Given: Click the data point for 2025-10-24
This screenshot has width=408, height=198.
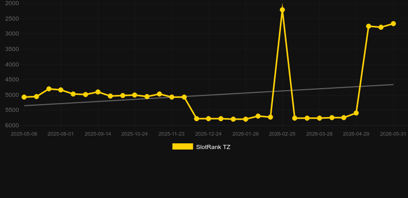Looking at the screenshot, I should coord(135,95).
